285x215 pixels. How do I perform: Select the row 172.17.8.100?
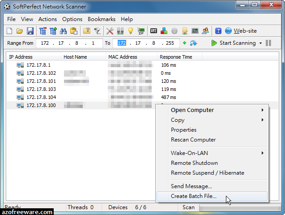click(81, 105)
